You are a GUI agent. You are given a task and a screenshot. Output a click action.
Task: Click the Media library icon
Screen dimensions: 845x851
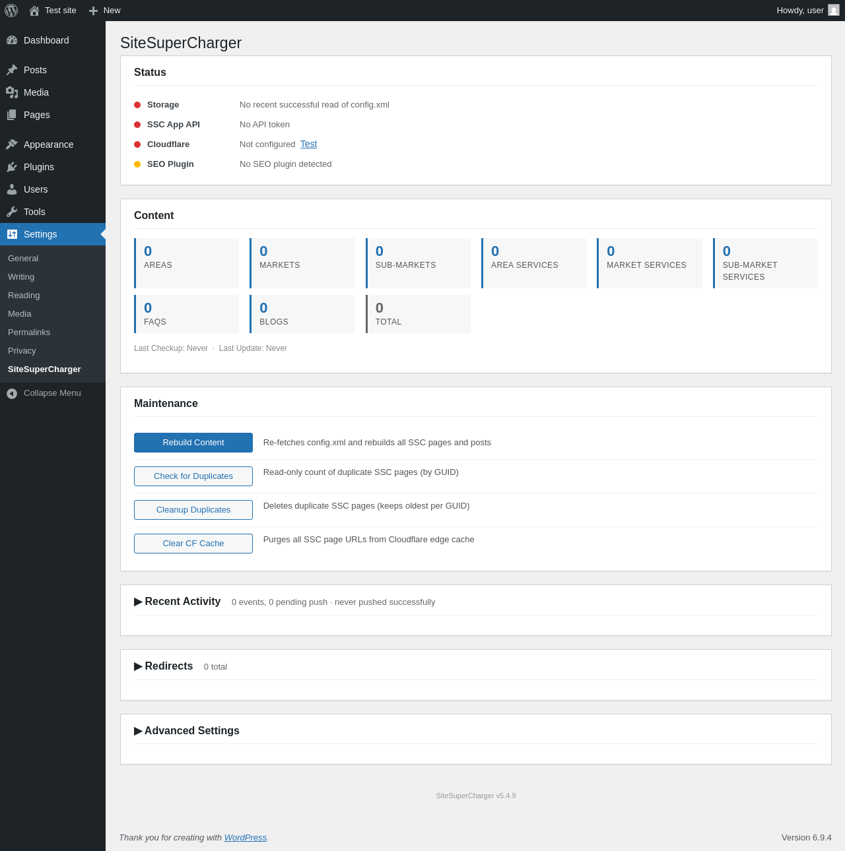[12, 92]
